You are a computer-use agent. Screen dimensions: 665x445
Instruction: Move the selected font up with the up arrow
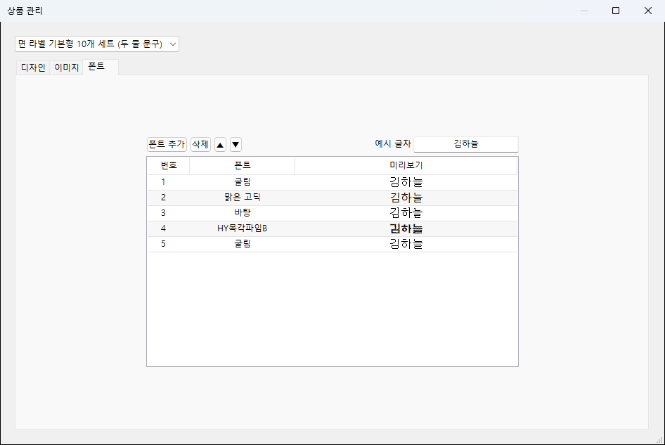tap(220, 145)
